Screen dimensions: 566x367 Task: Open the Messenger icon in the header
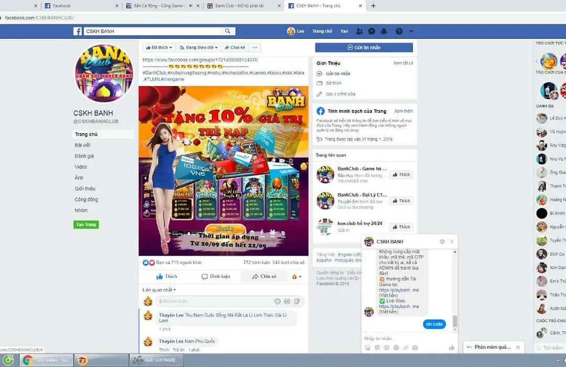(372, 31)
